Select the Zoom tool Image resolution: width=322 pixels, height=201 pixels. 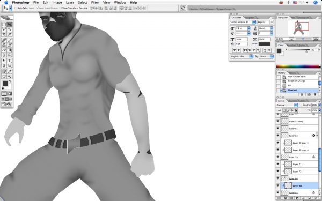(x=10, y=76)
